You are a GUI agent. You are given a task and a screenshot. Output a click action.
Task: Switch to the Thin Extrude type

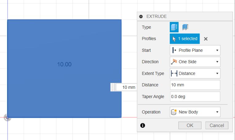pyautogui.click(x=185, y=27)
